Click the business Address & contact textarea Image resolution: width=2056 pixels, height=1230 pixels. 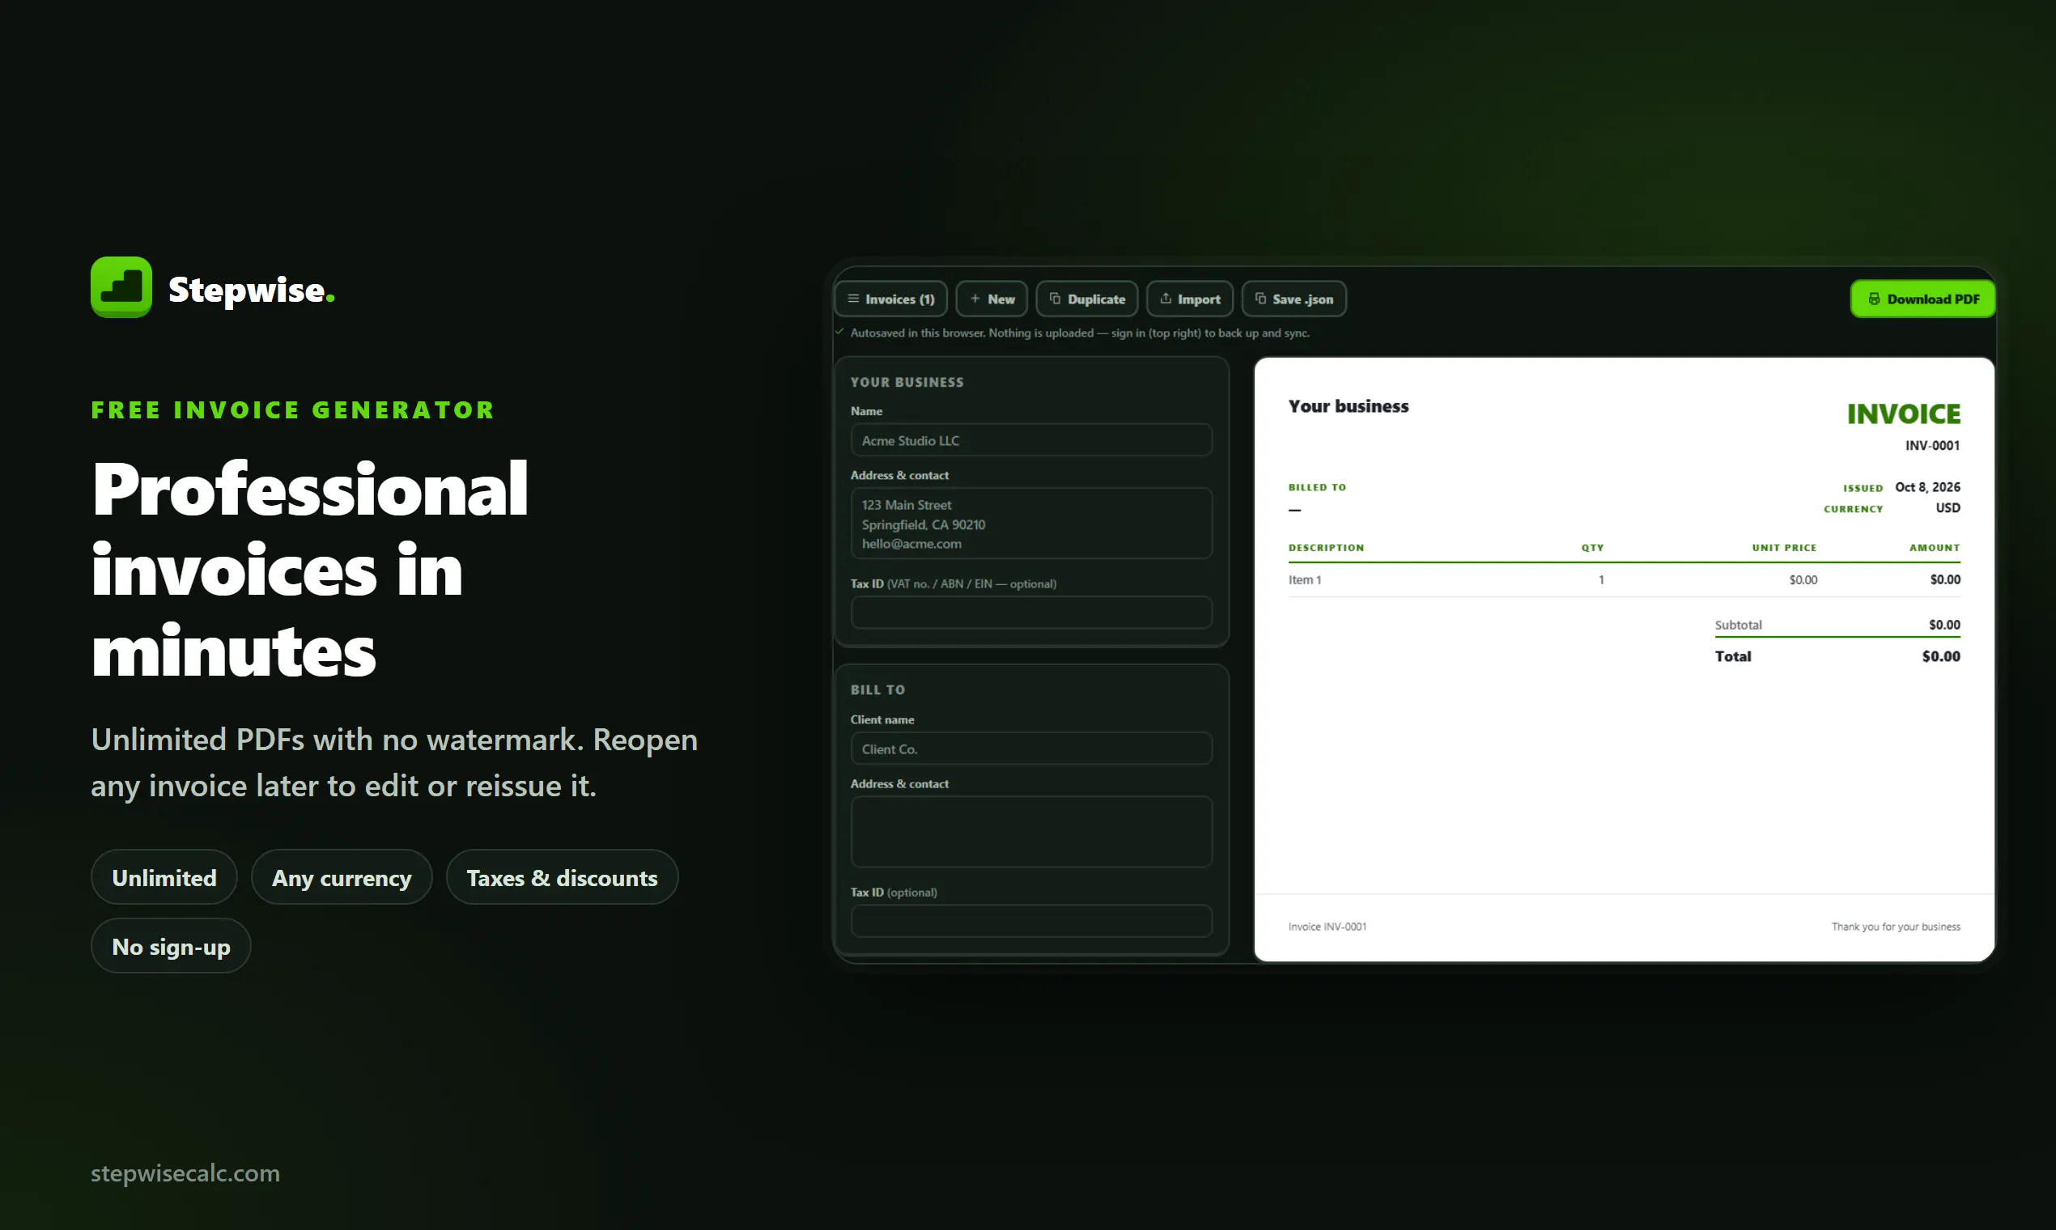(x=1031, y=524)
